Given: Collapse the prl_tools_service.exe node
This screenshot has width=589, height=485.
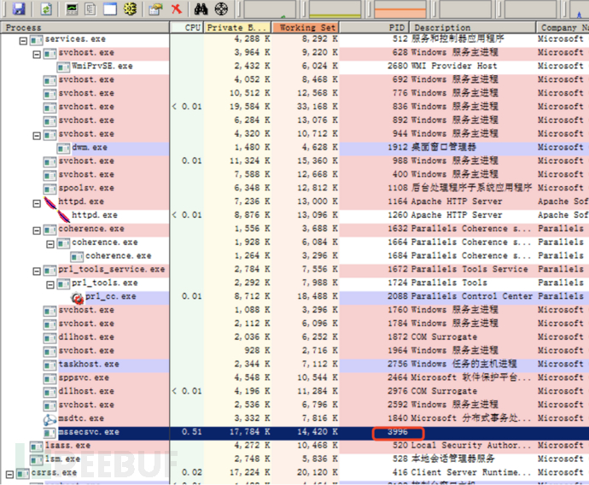Looking at the screenshot, I should click(x=37, y=272).
